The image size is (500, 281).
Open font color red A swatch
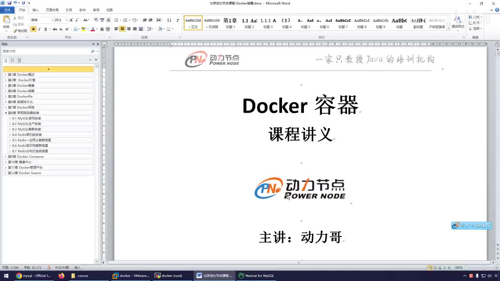92,29
